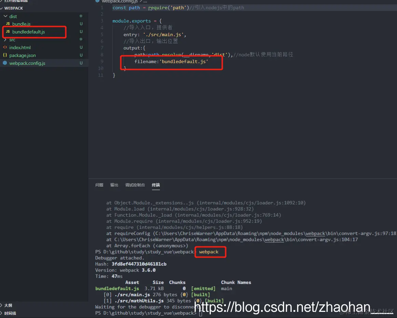Open bundledefault.js in the explorer
Image resolution: width=397 pixels, height=318 pixels.
coord(29,32)
